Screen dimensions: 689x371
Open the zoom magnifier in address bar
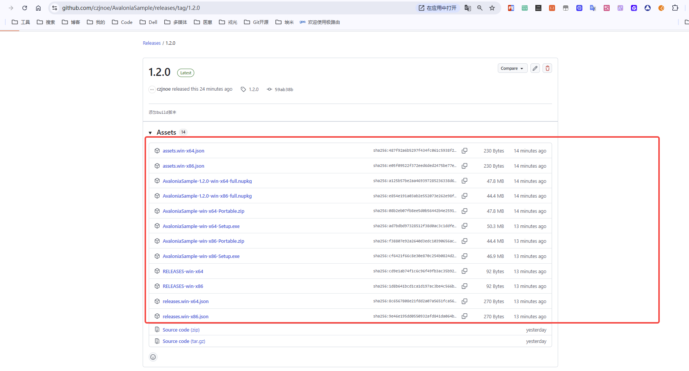(x=480, y=8)
